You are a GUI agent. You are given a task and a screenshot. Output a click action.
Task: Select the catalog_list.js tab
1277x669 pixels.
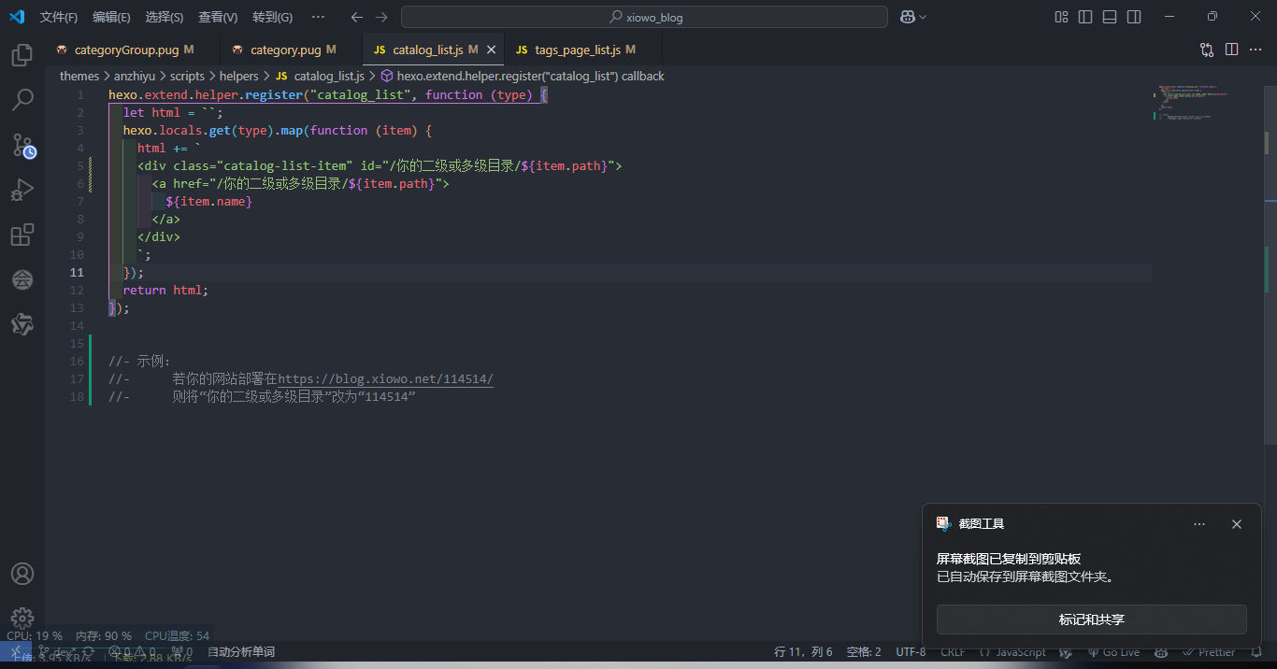(x=433, y=50)
